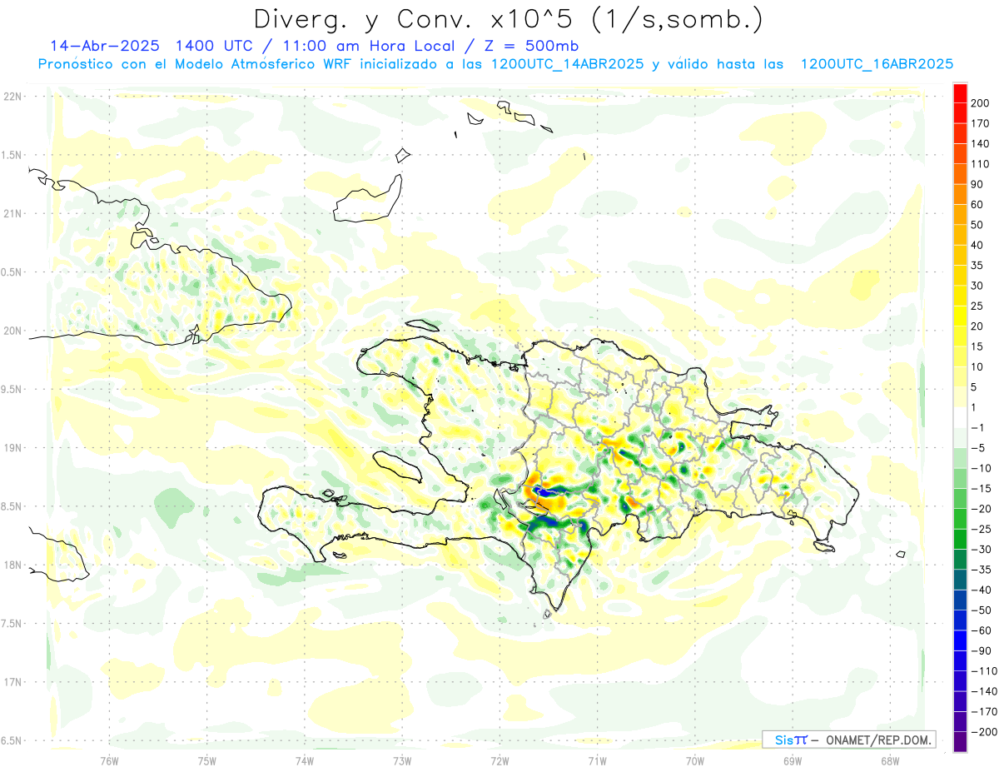999x772 pixels.
Task: Pick the red swatch above the 200 label
Action: click(x=960, y=92)
